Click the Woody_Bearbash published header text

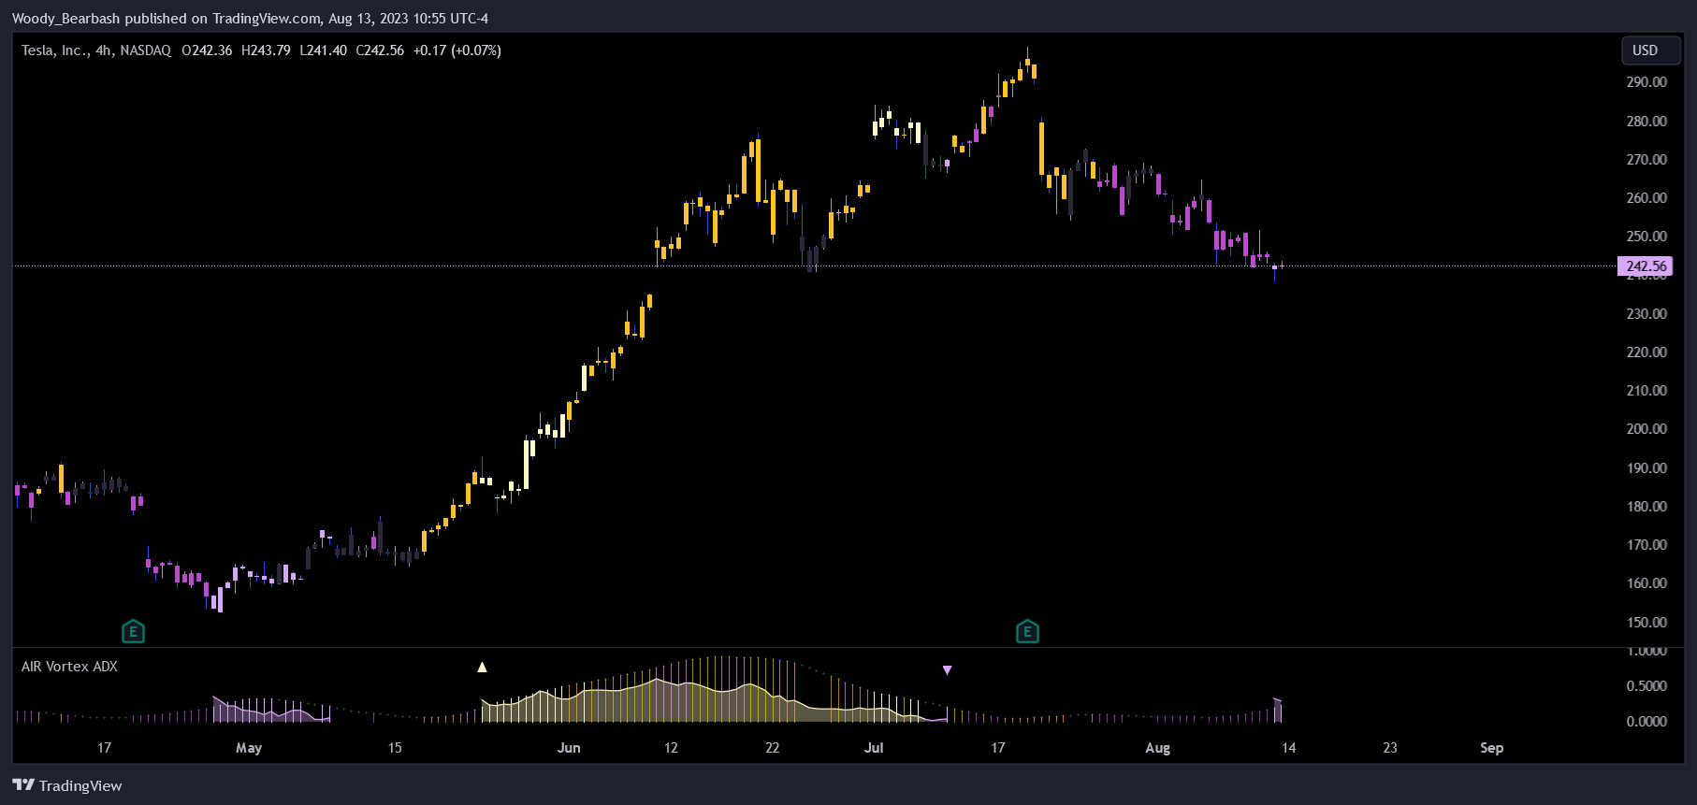tap(250, 19)
